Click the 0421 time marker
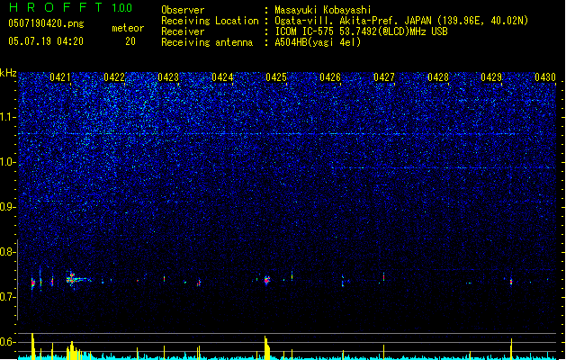The width and height of the screenshot is (566, 360). tap(60, 77)
